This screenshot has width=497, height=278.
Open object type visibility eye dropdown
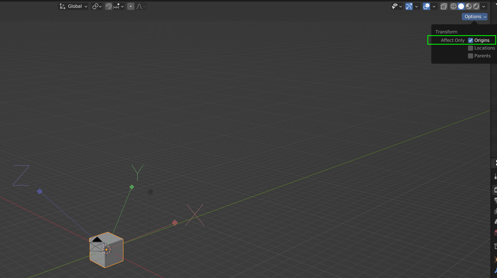[x=397, y=6]
